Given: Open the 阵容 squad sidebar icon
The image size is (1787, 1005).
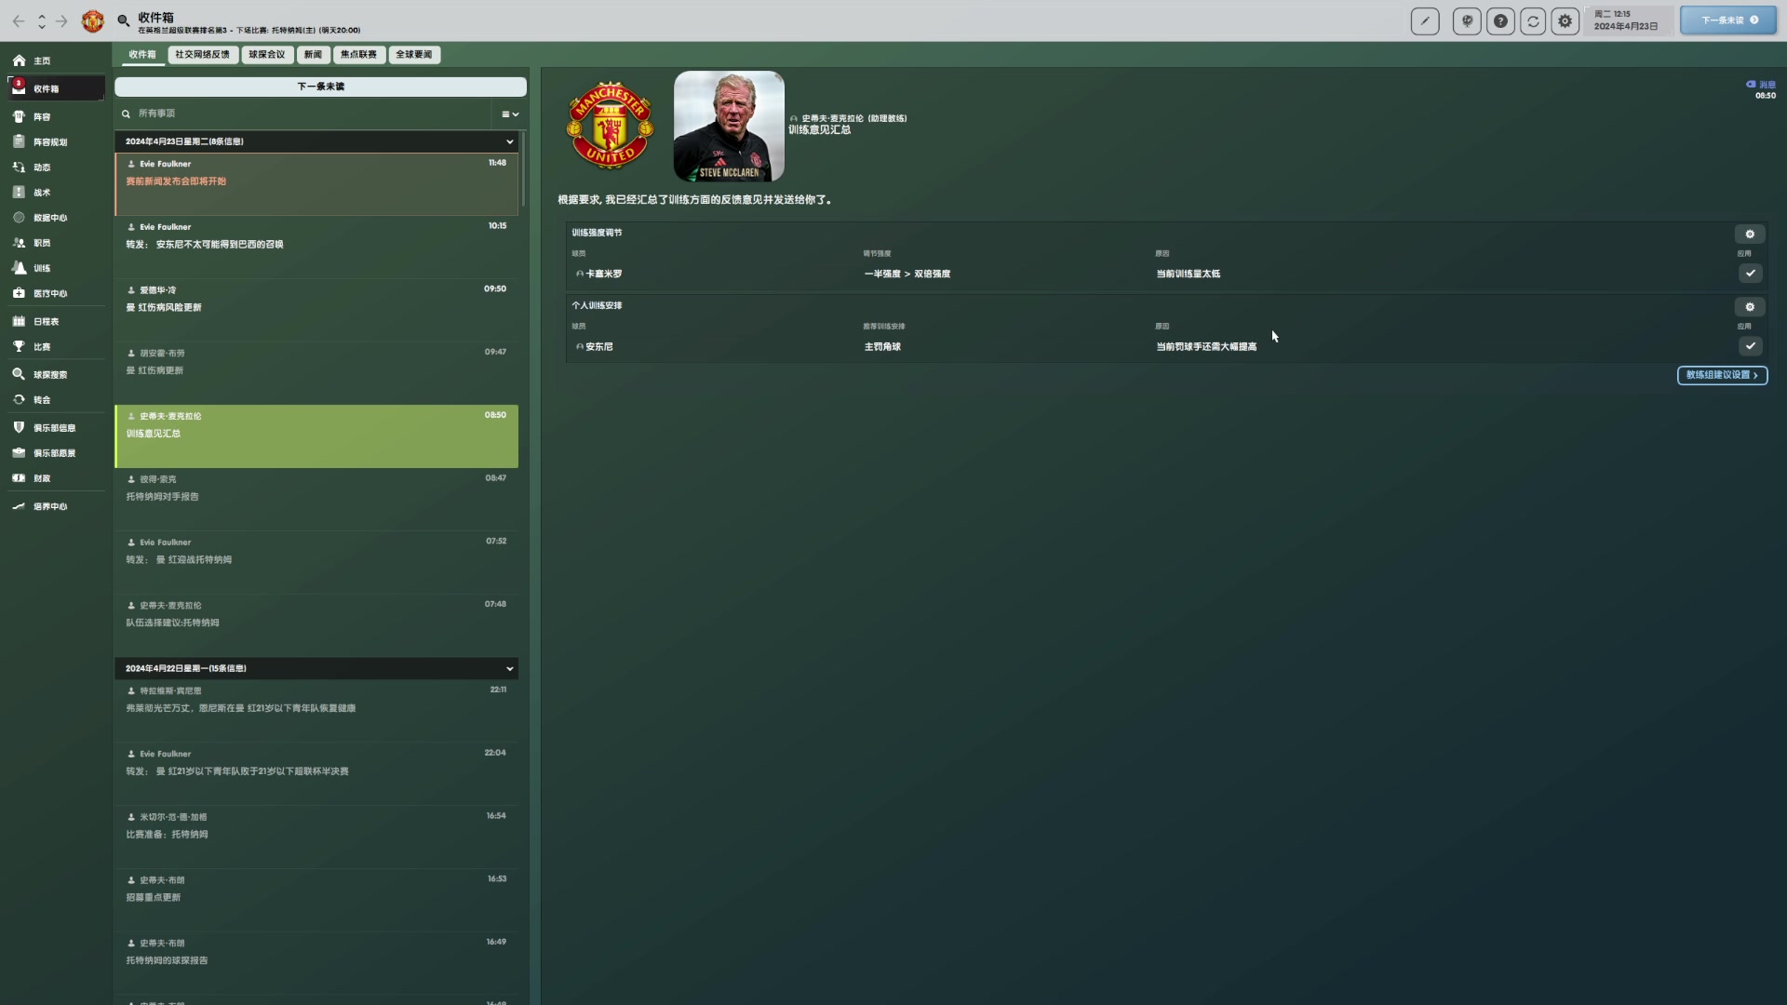Looking at the screenshot, I should pos(19,116).
